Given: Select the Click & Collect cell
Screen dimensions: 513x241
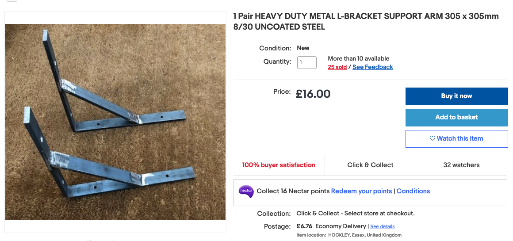Looking at the screenshot, I should pos(370,165).
